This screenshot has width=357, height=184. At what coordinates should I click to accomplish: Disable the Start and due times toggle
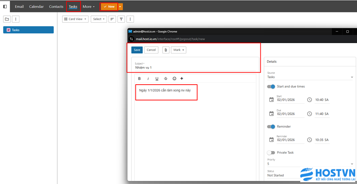coord(271,87)
